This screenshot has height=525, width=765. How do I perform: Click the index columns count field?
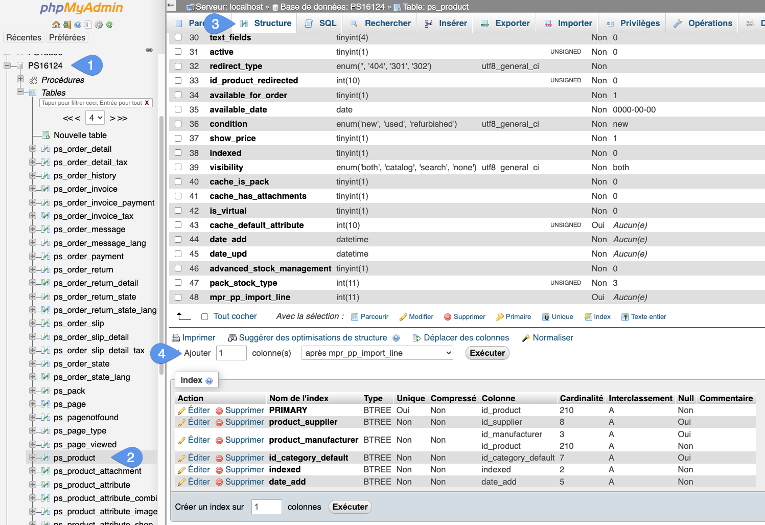point(267,507)
